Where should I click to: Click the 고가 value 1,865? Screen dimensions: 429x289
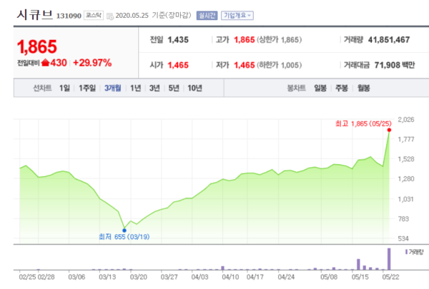[245, 40]
